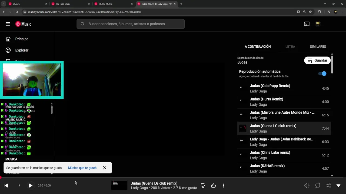
Task: Play Judas (Goldfrapp Remix) from queue
Action: pos(284,88)
